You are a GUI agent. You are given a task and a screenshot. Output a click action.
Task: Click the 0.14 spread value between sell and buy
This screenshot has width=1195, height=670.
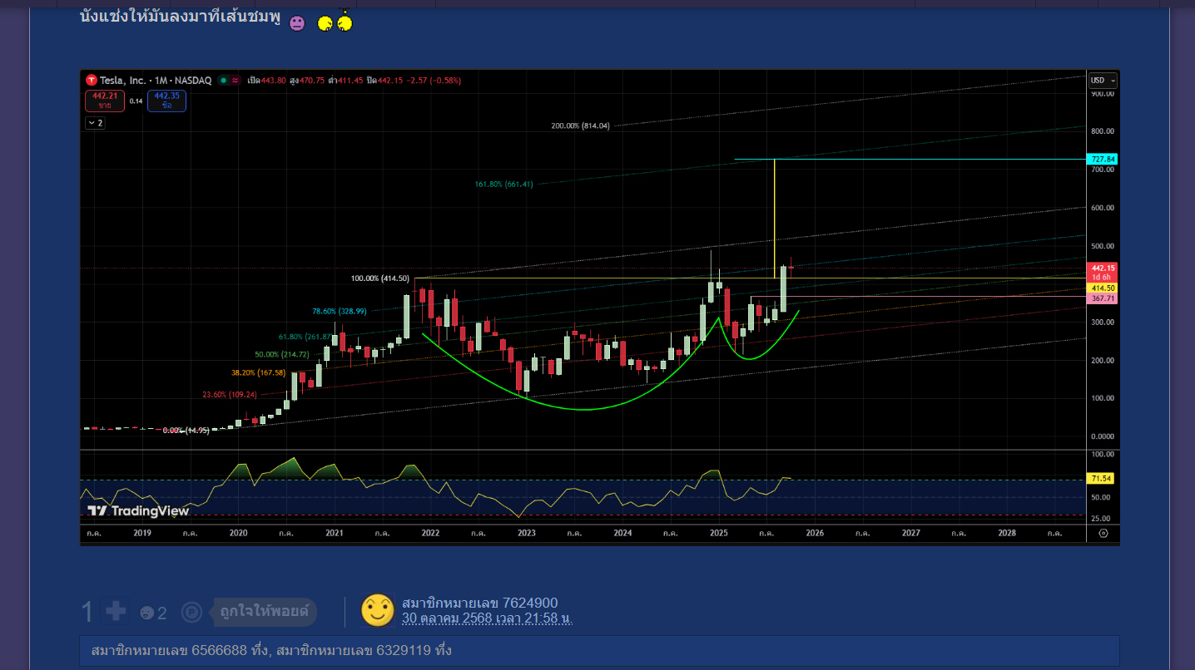(x=136, y=101)
